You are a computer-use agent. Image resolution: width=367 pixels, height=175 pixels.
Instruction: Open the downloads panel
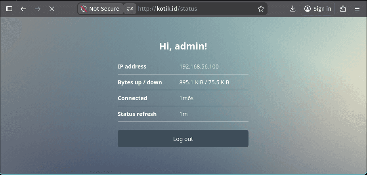pos(293,9)
